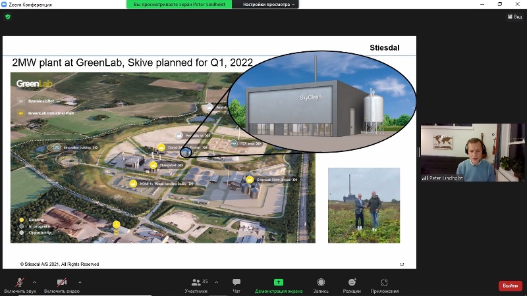527x296 pixels.
Task: Turn on camera with Включить видео button
Action: [x=62, y=285]
